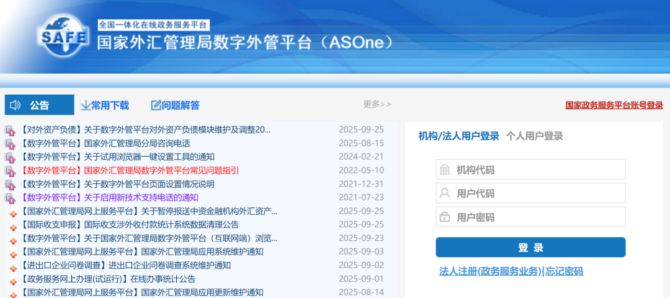Image resolution: width=670 pixels, height=298 pixels.
Task: Focus the 机构代码 input field
Action: pyautogui.click(x=530, y=170)
